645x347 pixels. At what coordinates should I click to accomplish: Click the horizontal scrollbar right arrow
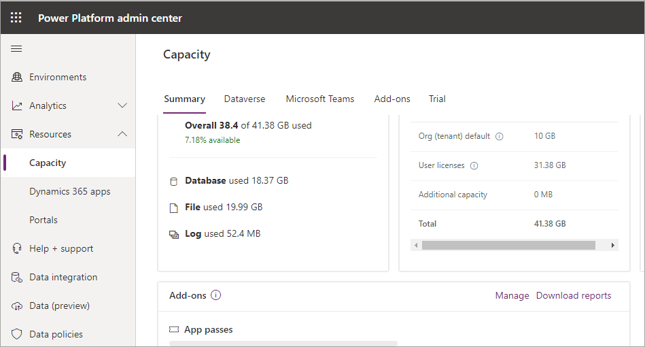click(x=612, y=245)
